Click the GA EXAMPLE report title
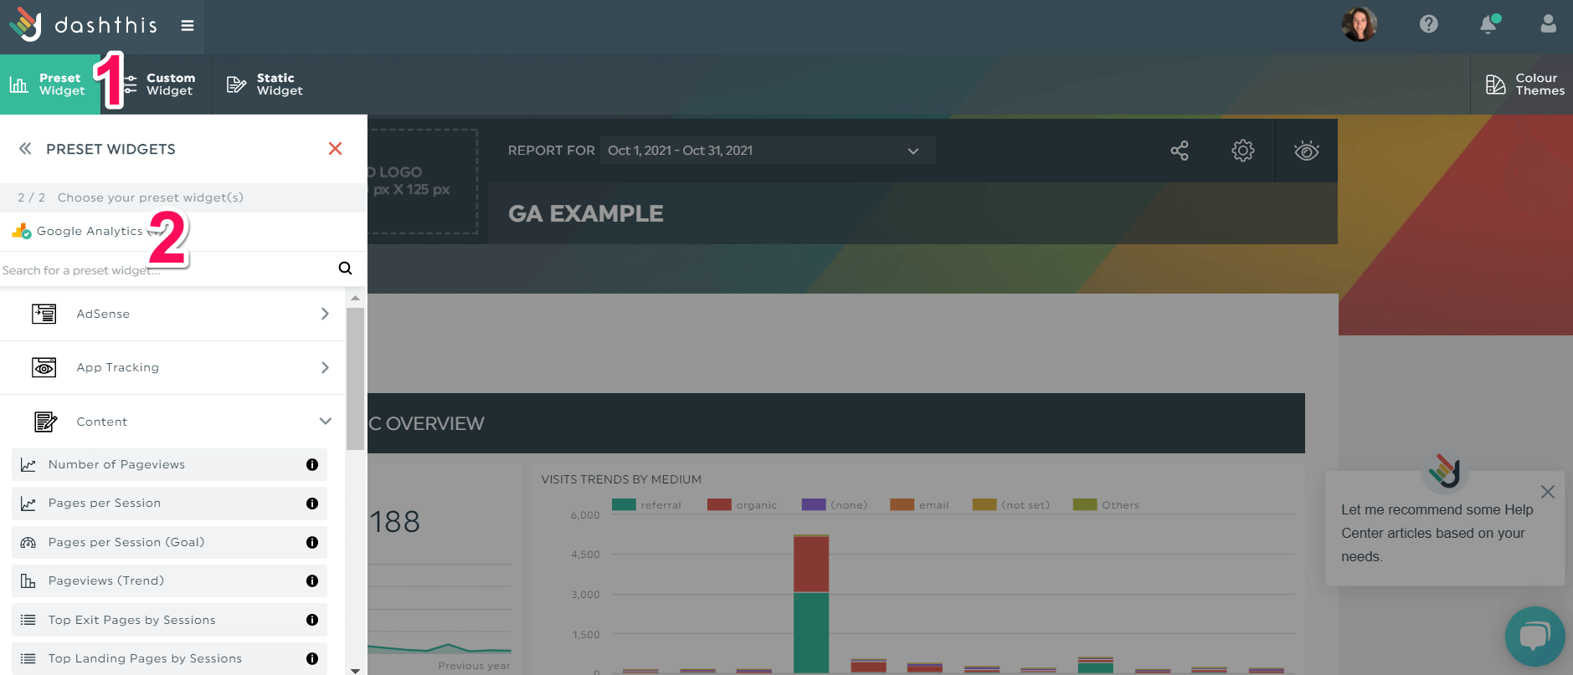Viewport: 1573px width, 675px height. click(585, 213)
